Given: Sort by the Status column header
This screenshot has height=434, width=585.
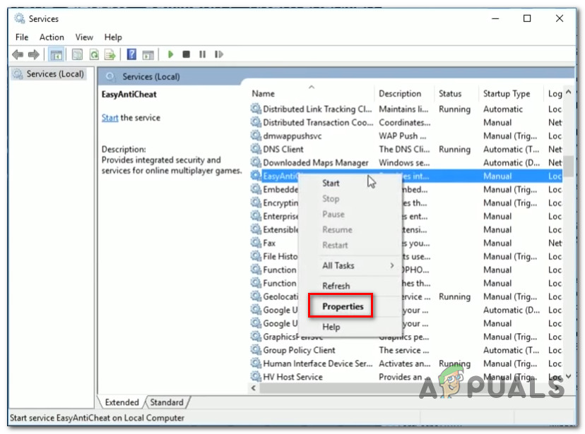Looking at the screenshot, I should 456,94.
